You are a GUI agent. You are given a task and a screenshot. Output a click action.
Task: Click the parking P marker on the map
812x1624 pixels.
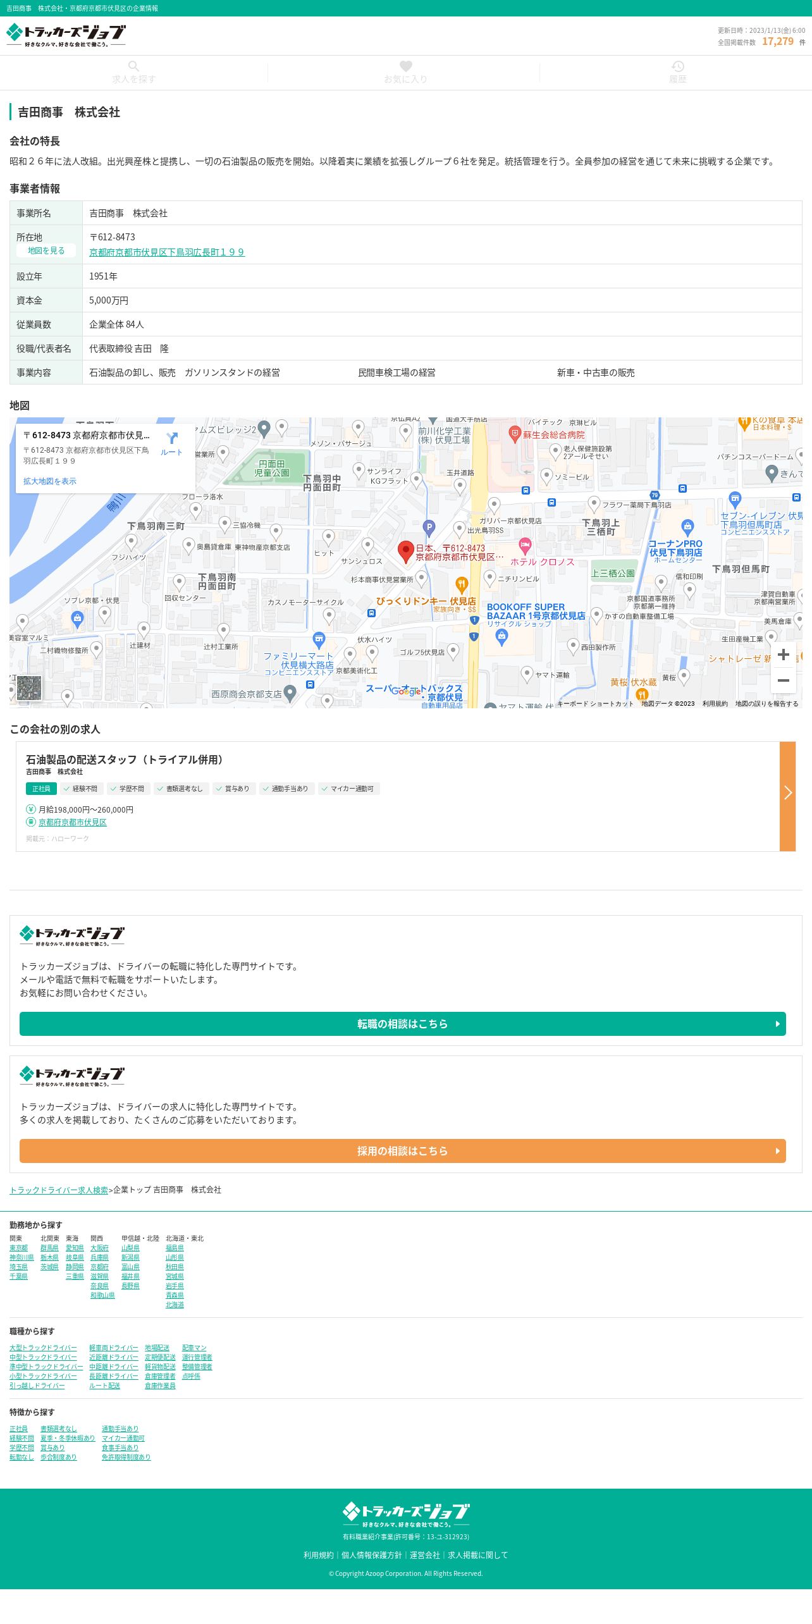click(429, 527)
